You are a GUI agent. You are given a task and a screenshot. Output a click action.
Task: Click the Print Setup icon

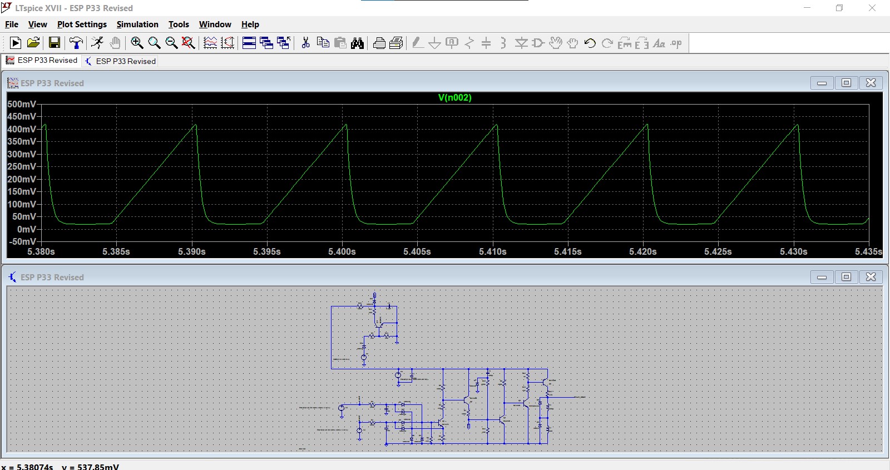click(379, 43)
